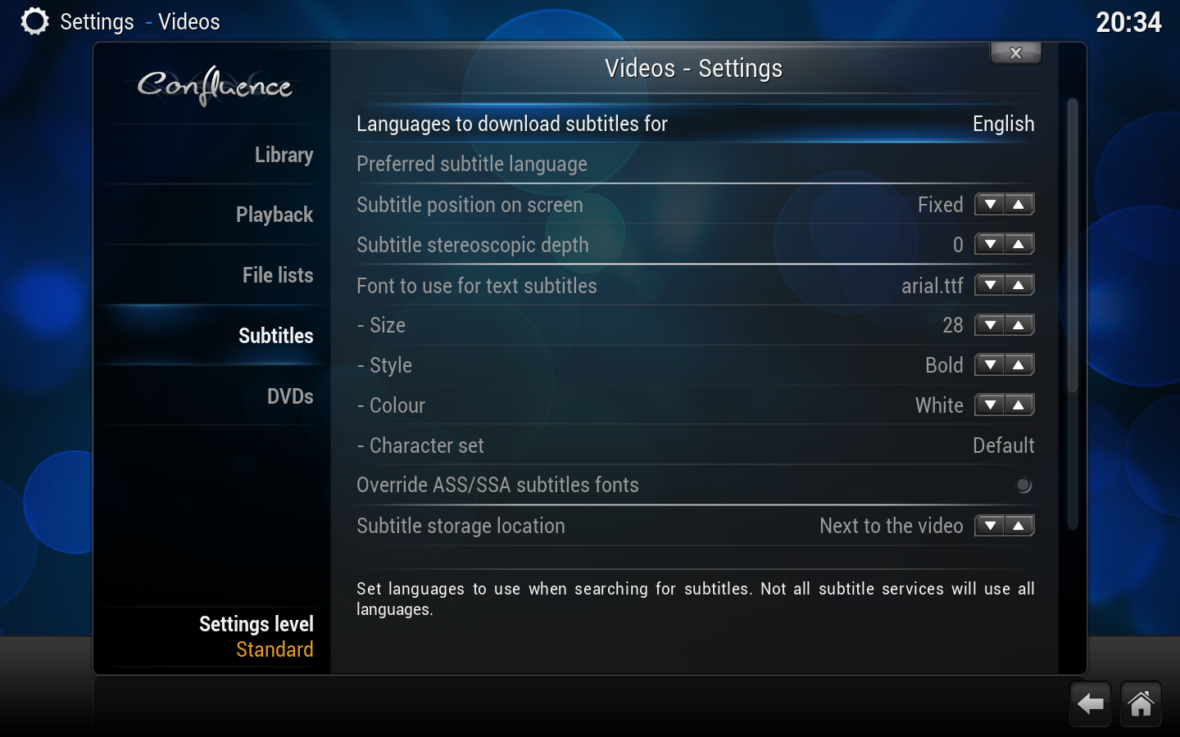The image size is (1180, 737).
Task: Click the Settings gear icon
Action: (34, 20)
